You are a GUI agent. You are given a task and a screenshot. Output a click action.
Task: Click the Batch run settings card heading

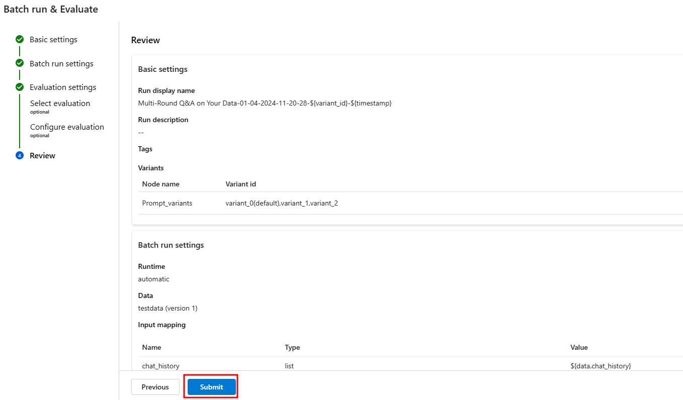tap(171, 245)
